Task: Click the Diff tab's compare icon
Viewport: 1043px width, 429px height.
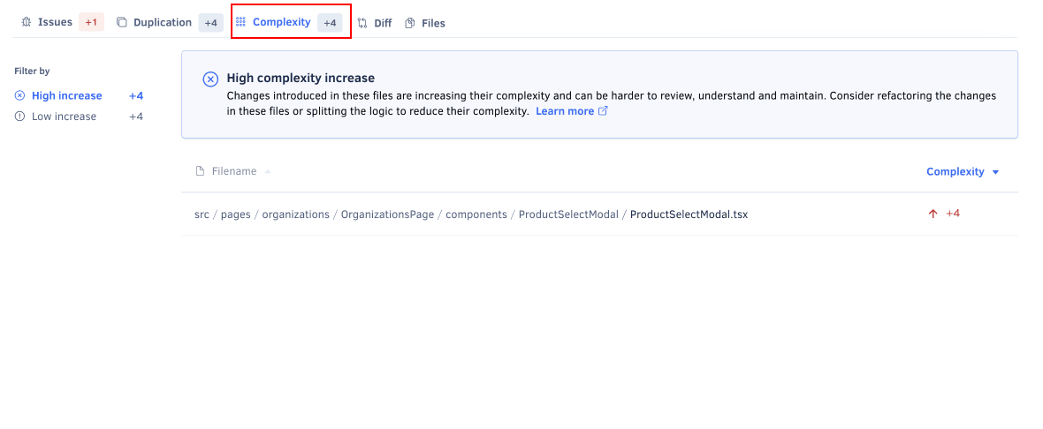Action: pyautogui.click(x=362, y=23)
